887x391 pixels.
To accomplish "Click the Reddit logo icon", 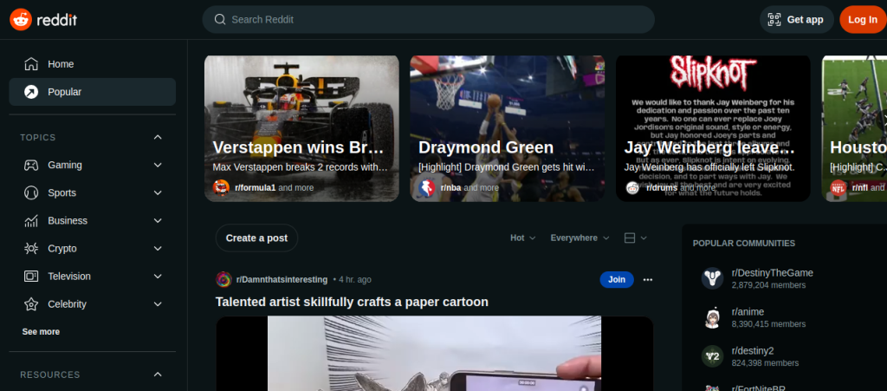I will pos(21,19).
